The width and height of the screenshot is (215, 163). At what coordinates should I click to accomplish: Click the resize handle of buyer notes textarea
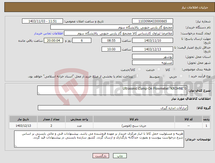click(16, 146)
